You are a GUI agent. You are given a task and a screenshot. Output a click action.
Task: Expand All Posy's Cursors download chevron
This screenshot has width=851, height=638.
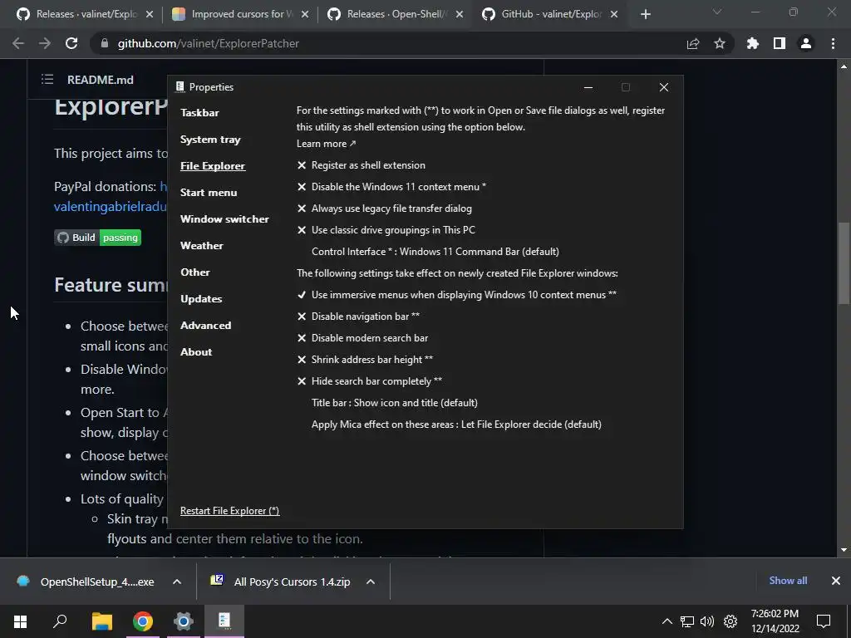371,582
